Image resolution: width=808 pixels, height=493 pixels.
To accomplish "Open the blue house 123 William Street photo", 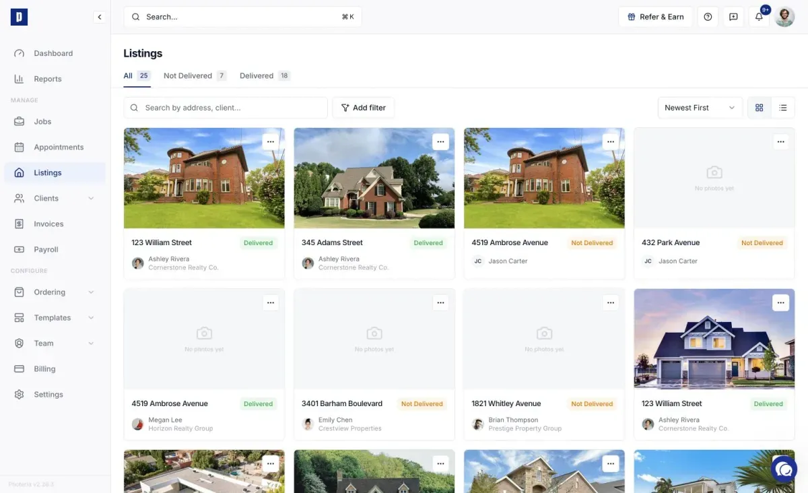I will point(714,339).
